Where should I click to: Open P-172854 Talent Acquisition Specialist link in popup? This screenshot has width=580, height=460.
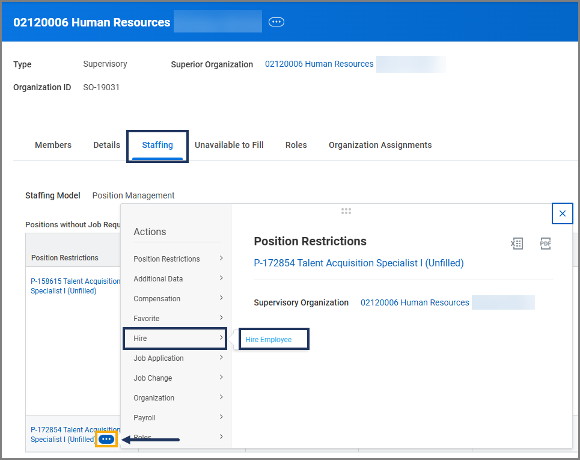(x=359, y=263)
